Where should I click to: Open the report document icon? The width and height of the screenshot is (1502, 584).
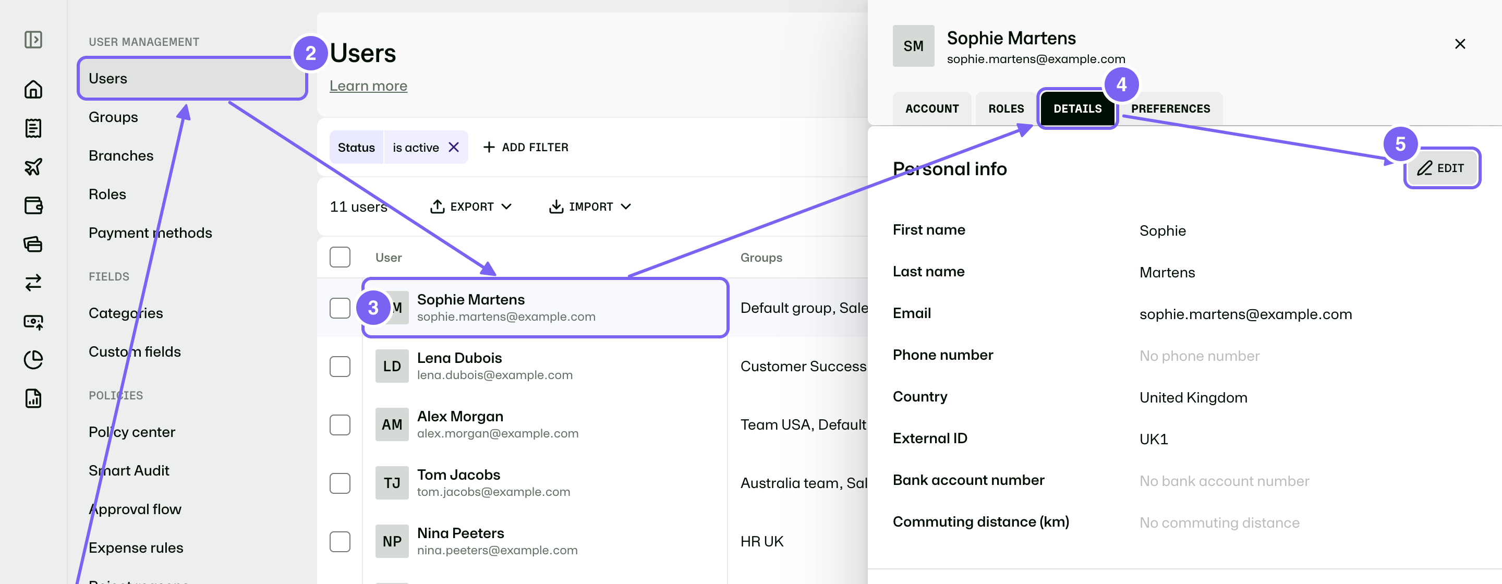[33, 398]
